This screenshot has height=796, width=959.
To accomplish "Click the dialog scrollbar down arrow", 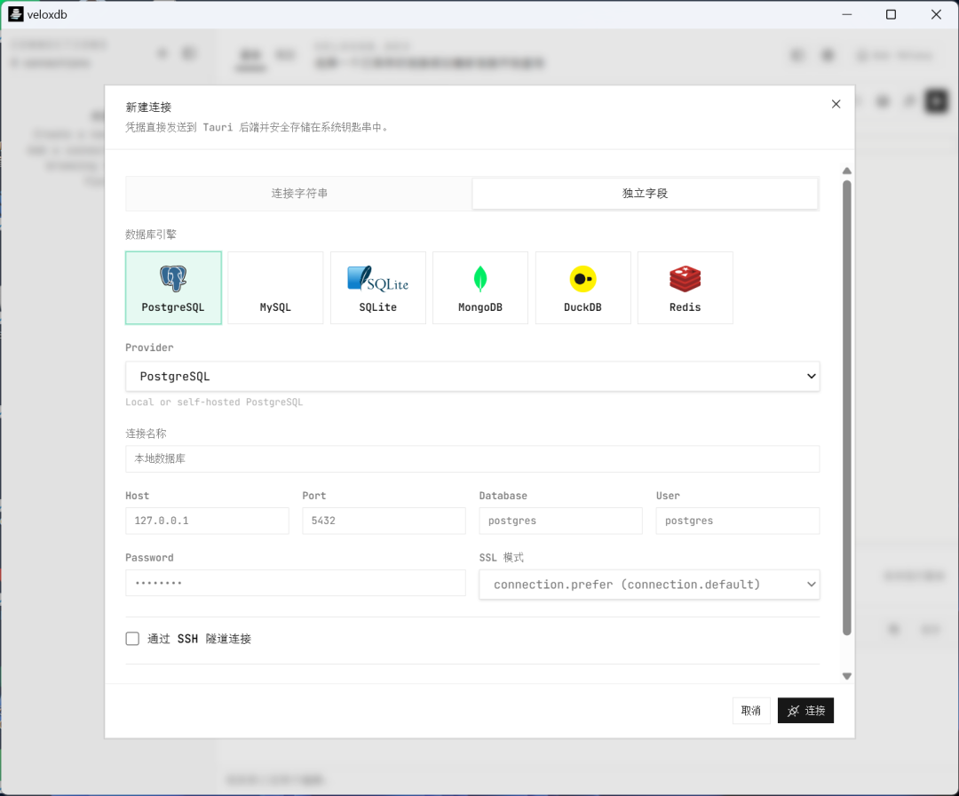I will [847, 676].
